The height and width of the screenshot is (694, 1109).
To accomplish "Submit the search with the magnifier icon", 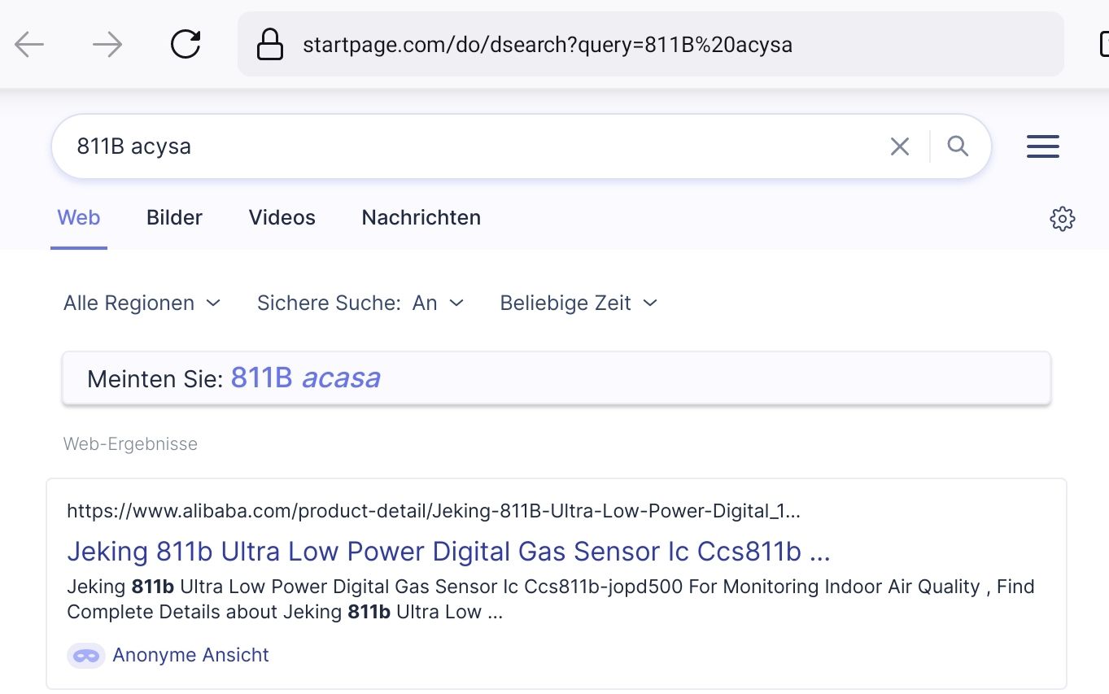I will pos(958,146).
